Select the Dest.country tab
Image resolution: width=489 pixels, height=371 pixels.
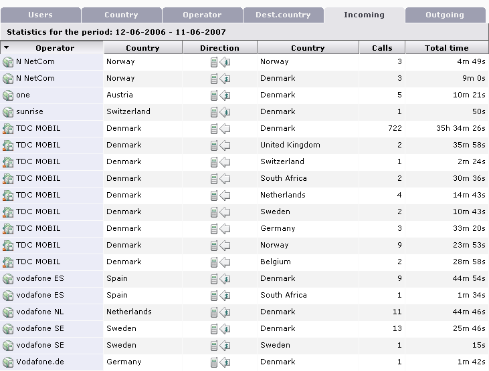click(282, 15)
